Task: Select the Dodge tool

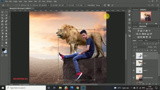Action: click(x=6, y=36)
